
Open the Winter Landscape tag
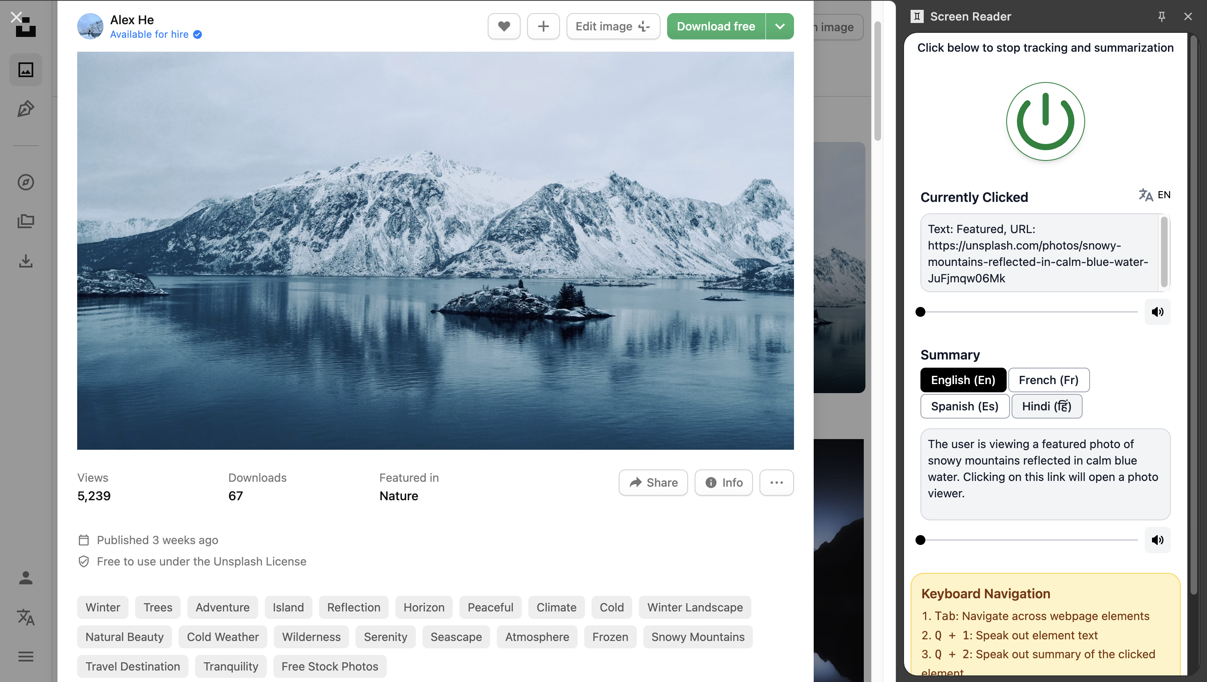point(695,608)
